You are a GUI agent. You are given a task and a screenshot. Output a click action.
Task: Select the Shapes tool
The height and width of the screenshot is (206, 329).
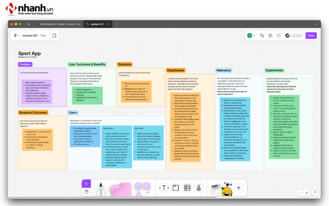pyautogui.click(x=141, y=188)
